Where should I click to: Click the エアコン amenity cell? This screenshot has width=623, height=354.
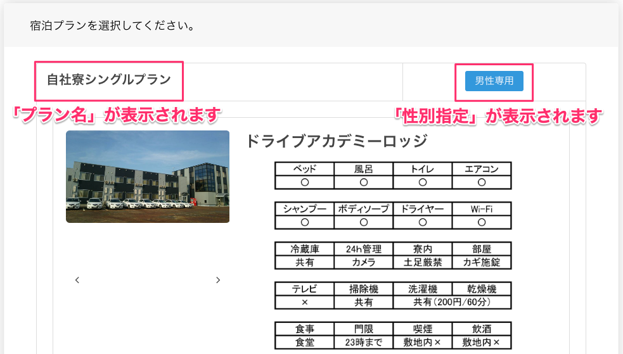pos(481,169)
